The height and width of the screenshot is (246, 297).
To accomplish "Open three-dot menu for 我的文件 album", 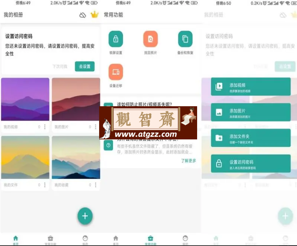I will 45,185.
